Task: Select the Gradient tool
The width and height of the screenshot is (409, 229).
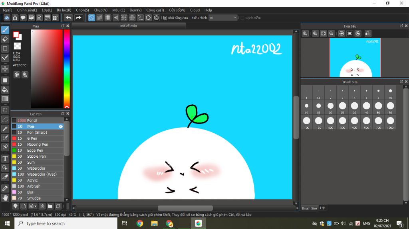Action: tap(5, 99)
